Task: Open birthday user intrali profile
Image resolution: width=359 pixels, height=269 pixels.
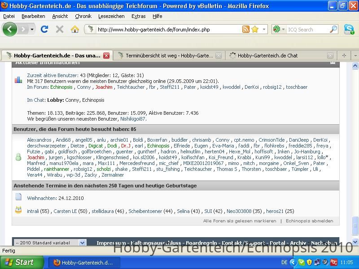Action: coord(33,211)
